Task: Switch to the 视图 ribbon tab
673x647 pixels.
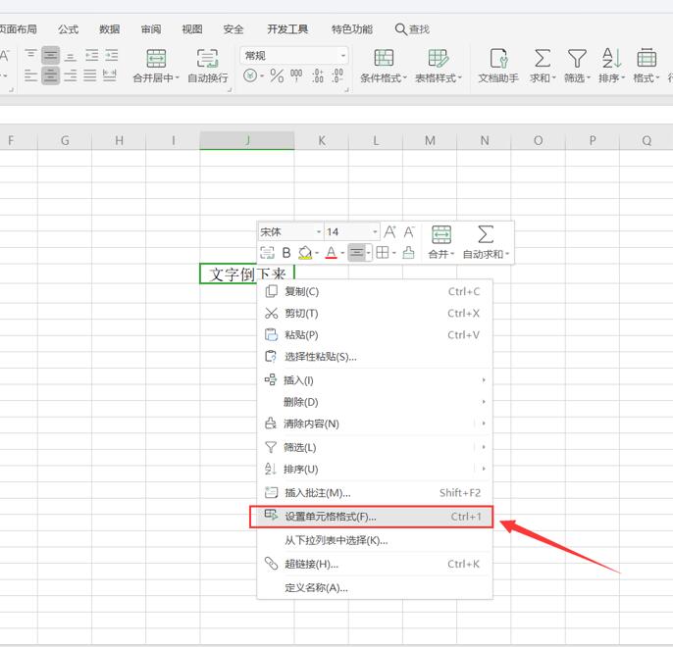Action: point(192,29)
